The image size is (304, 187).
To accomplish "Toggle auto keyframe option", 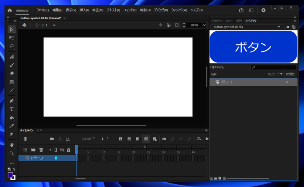I will pyautogui.click(x=146, y=139).
